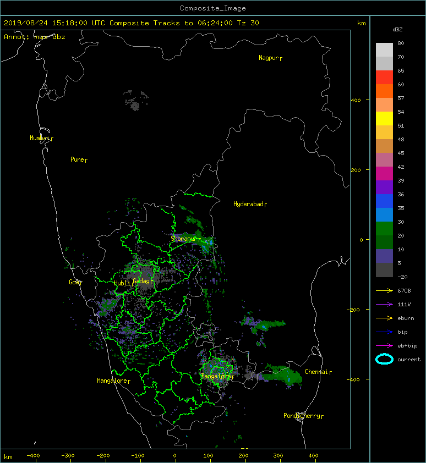The width and height of the screenshot is (426, 463).
Task: Click the dBZ colour bar heading
Action: (397, 30)
